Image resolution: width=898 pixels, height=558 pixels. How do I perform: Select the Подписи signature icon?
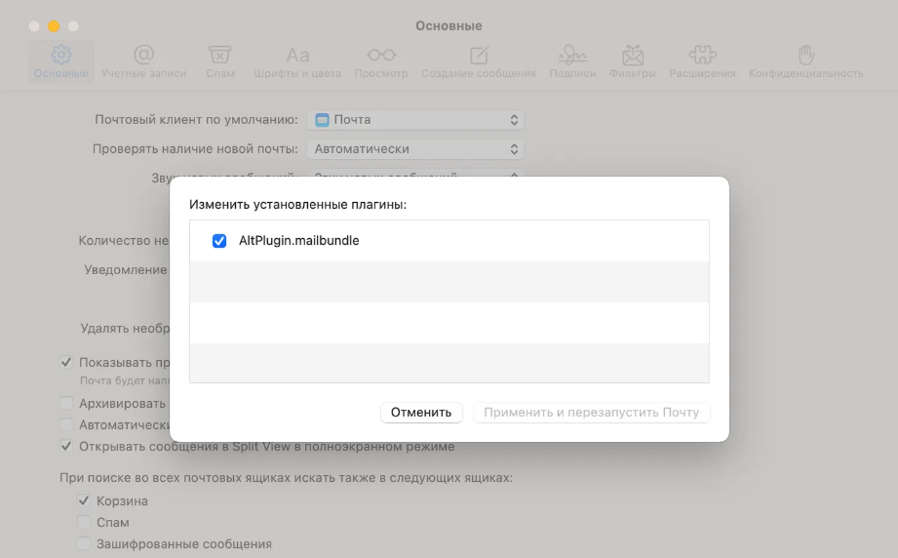click(x=572, y=55)
